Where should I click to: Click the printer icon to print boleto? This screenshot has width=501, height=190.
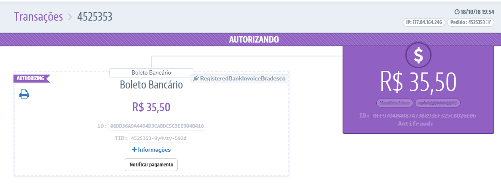24,94
